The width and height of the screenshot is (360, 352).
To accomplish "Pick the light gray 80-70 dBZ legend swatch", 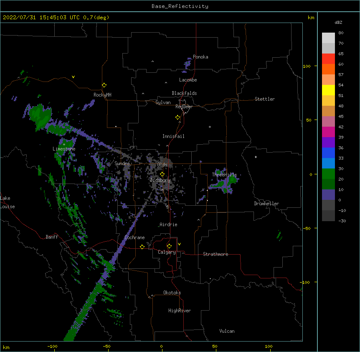I will (x=328, y=38).
